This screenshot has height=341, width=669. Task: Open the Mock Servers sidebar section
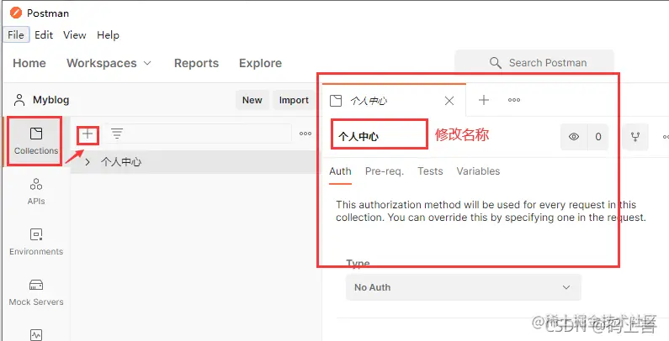point(36,292)
